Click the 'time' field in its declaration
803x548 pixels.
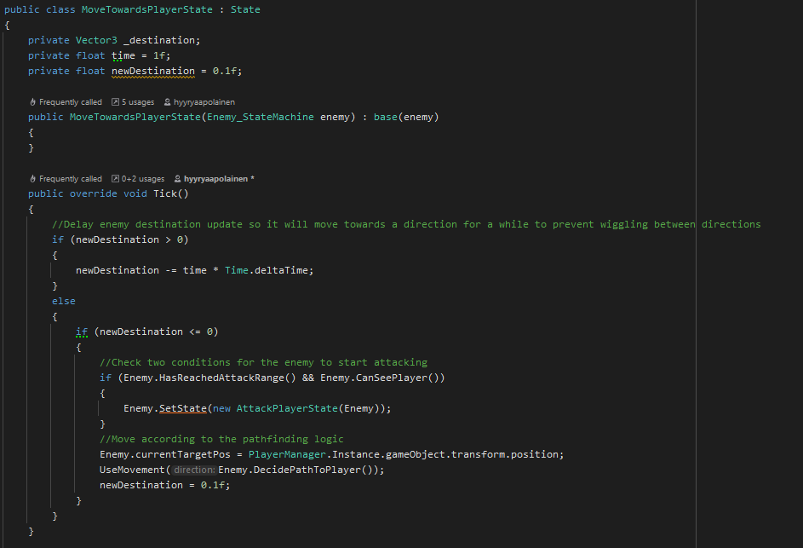click(123, 55)
